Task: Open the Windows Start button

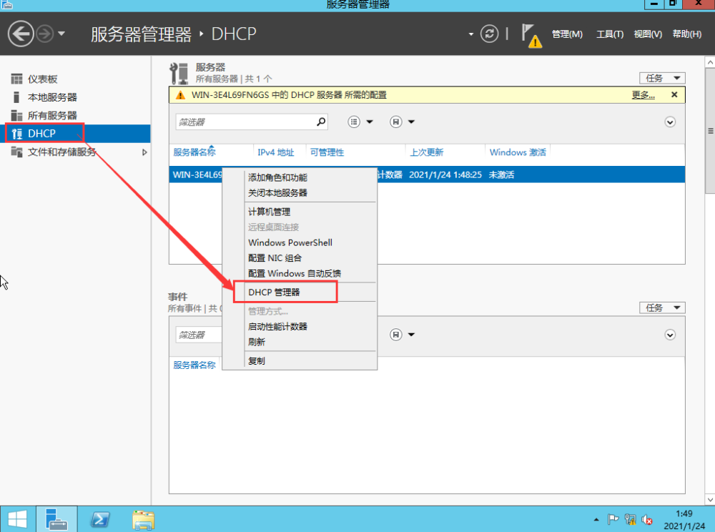Action: click(17, 519)
